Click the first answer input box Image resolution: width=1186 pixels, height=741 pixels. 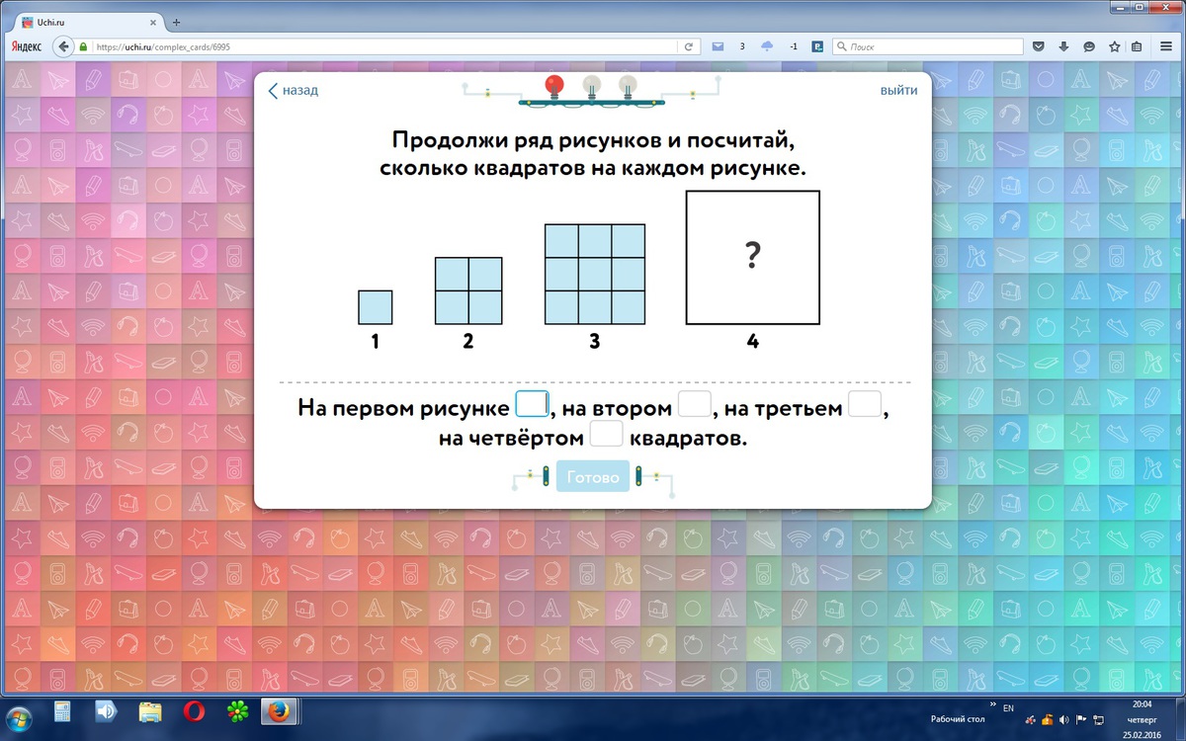click(532, 403)
